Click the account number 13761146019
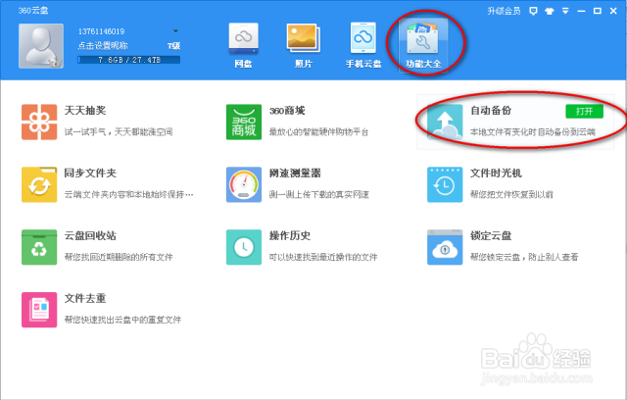This screenshot has height=400, width=627. point(101,31)
